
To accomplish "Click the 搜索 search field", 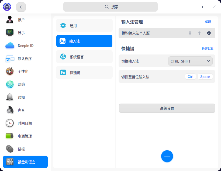I will tap(110, 6).
